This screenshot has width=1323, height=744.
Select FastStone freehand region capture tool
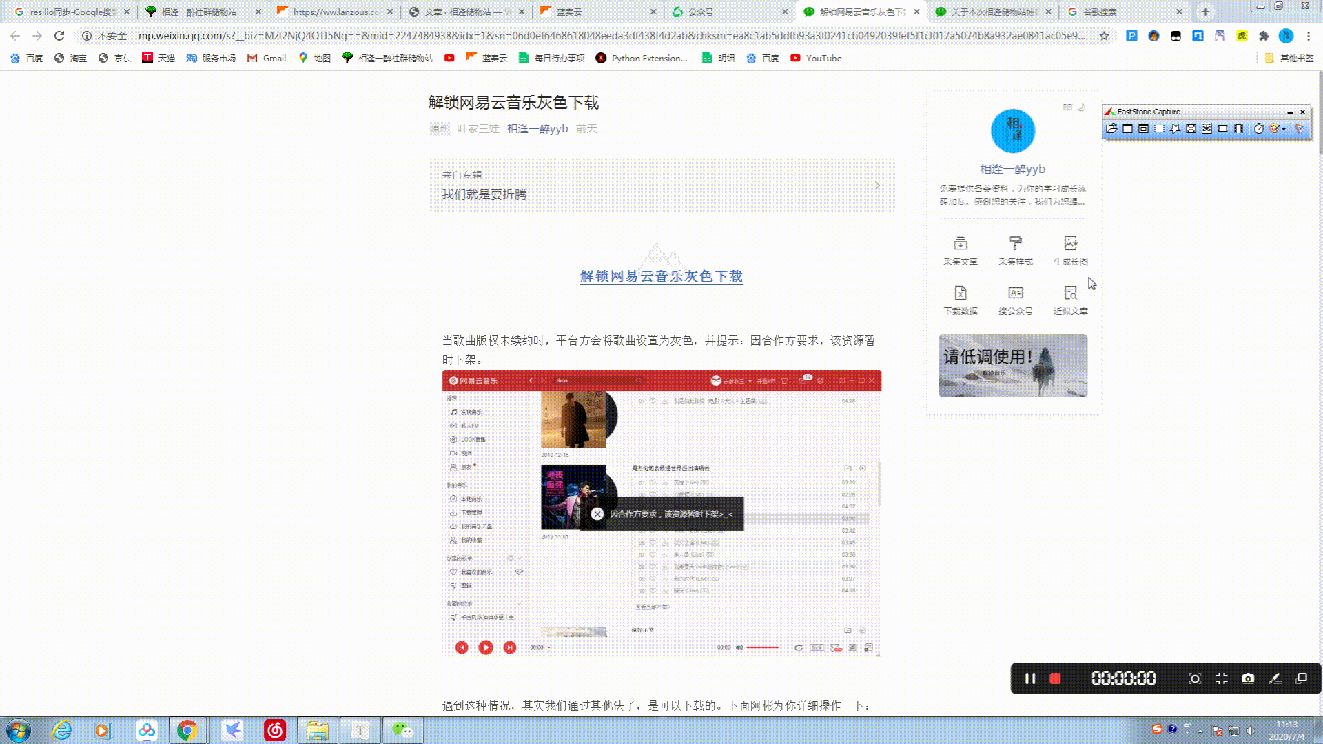coord(1175,129)
